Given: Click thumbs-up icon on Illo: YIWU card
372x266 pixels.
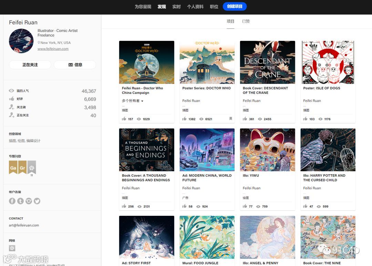Looking at the screenshot, I should (x=245, y=206).
